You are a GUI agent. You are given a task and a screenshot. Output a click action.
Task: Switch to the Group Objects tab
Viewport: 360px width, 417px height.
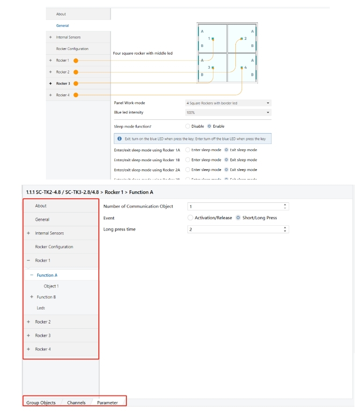41,403
